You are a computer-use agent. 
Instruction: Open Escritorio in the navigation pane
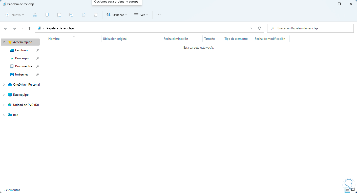click(x=21, y=50)
